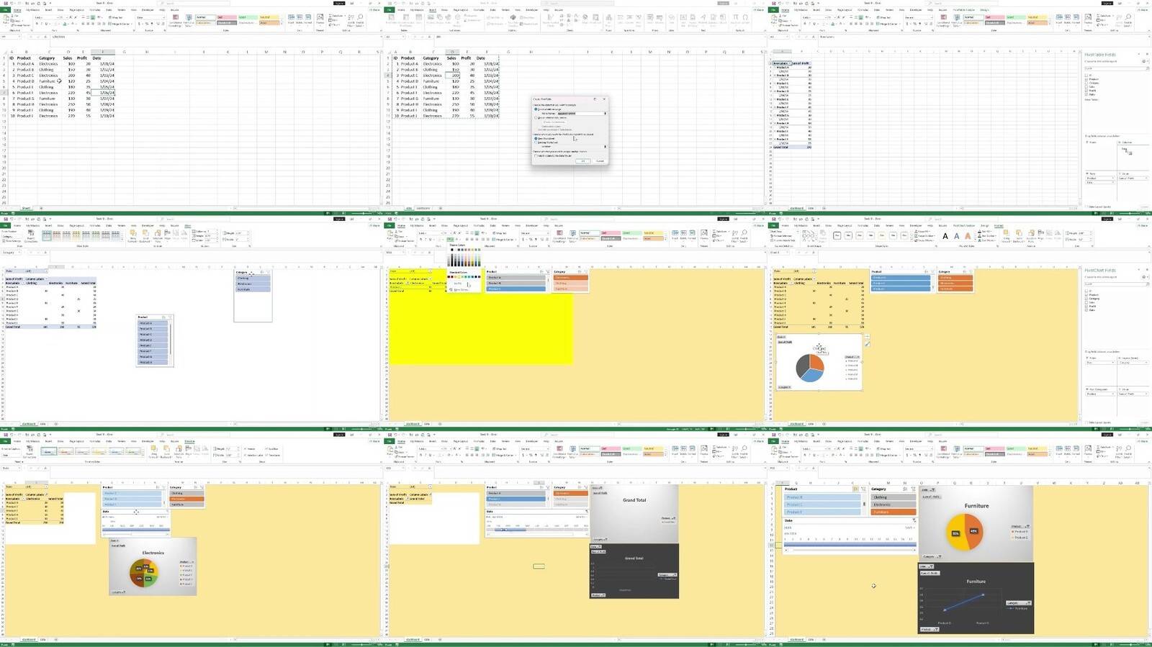Open Sum of Profit Values dropdown, long pivot-list window
The width and height of the screenshot is (1152, 647).
1146,178
